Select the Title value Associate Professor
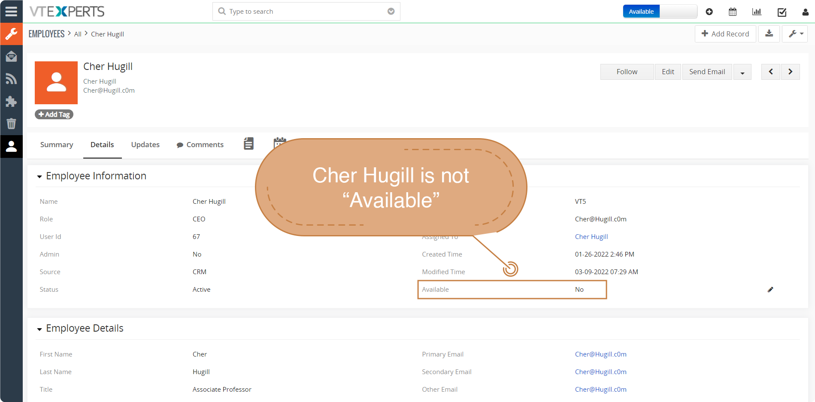 point(222,390)
